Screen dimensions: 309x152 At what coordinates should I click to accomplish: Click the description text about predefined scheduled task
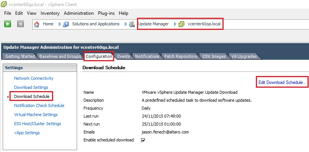(x=197, y=100)
